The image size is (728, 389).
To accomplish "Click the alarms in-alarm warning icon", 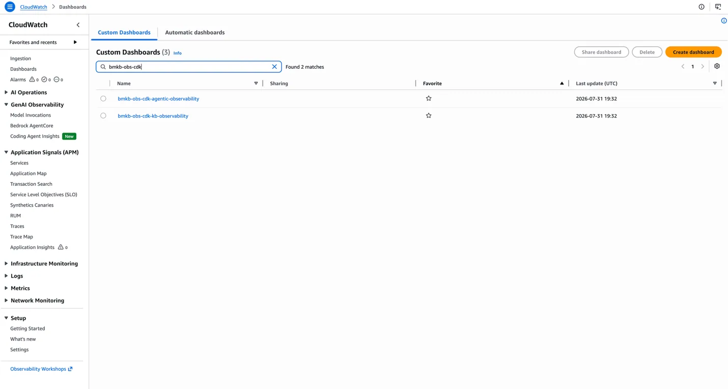I will (32, 79).
